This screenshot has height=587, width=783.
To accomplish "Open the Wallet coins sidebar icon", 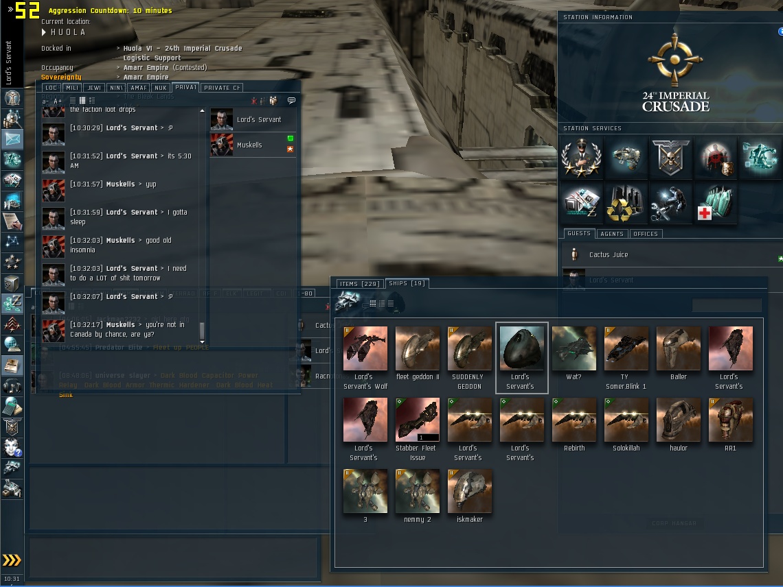I will (x=12, y=303).
